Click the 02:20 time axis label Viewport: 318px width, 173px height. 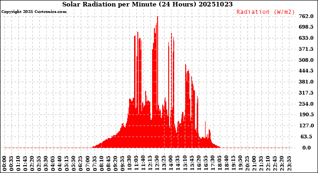pyautogui.click(x=32, y=164)
